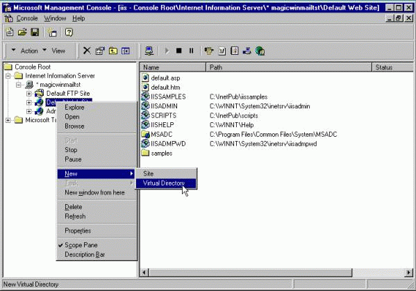
Task: Expand the Default Web Site node
Action: point(29,102)
